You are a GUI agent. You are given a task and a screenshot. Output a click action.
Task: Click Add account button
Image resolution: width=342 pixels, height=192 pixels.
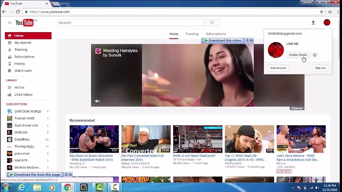(278, 68)
